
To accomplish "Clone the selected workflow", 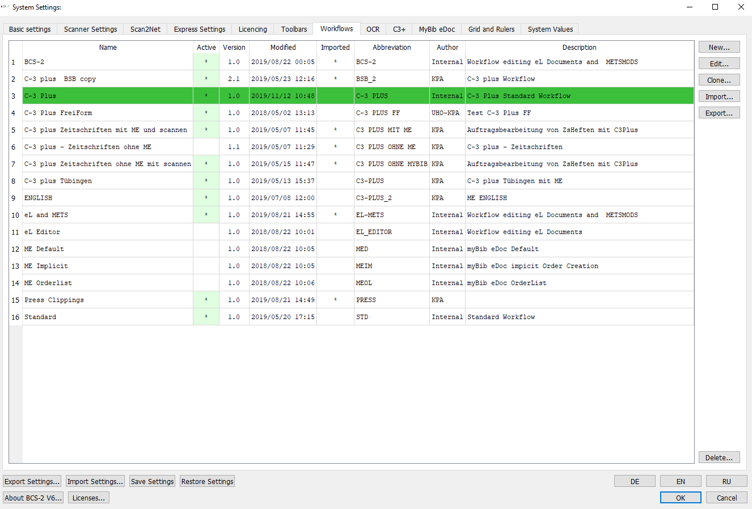I will pos(719,80).
